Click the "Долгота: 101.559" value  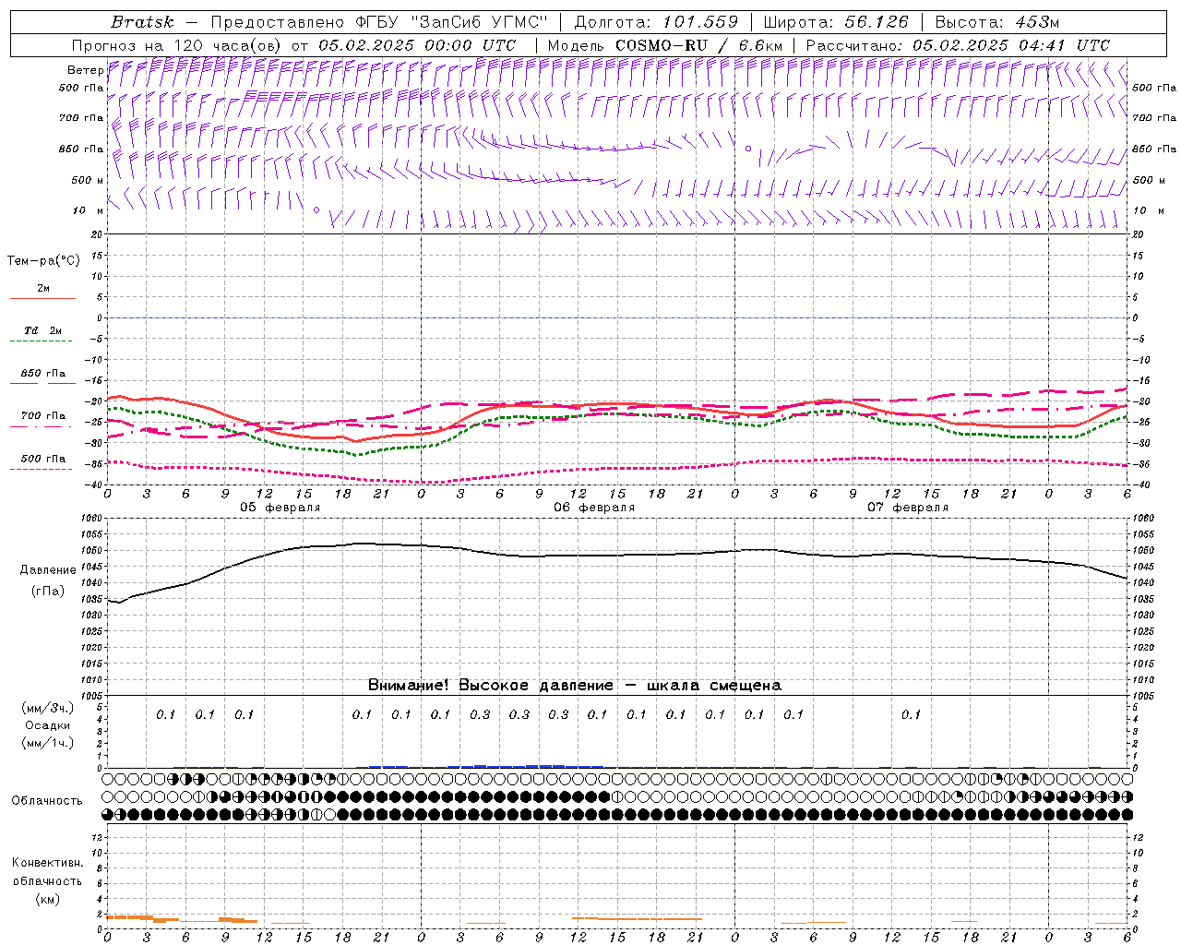tap(656, 22)
